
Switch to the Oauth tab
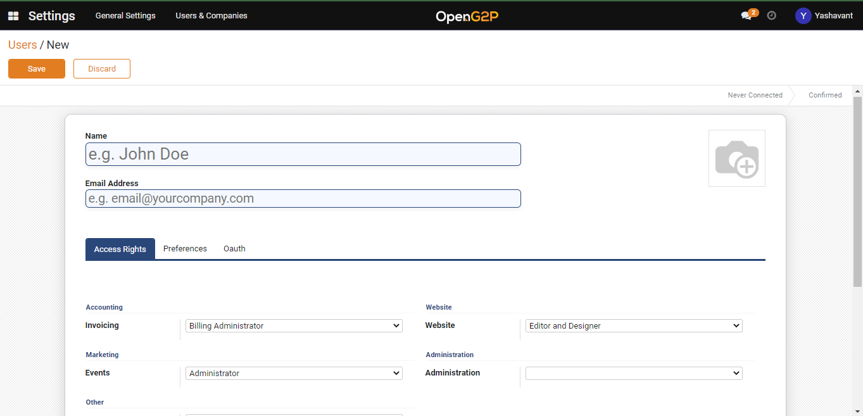(234, 249)
